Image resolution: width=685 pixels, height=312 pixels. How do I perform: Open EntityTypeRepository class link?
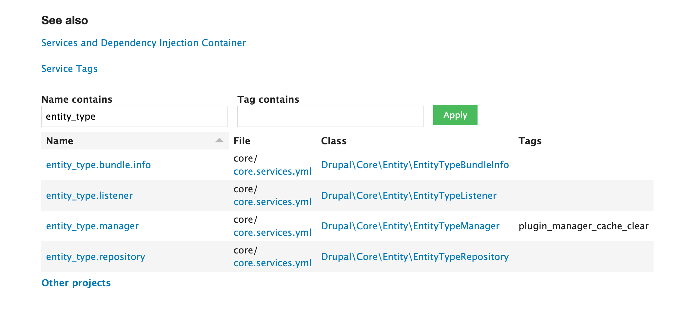pos(415,257)
